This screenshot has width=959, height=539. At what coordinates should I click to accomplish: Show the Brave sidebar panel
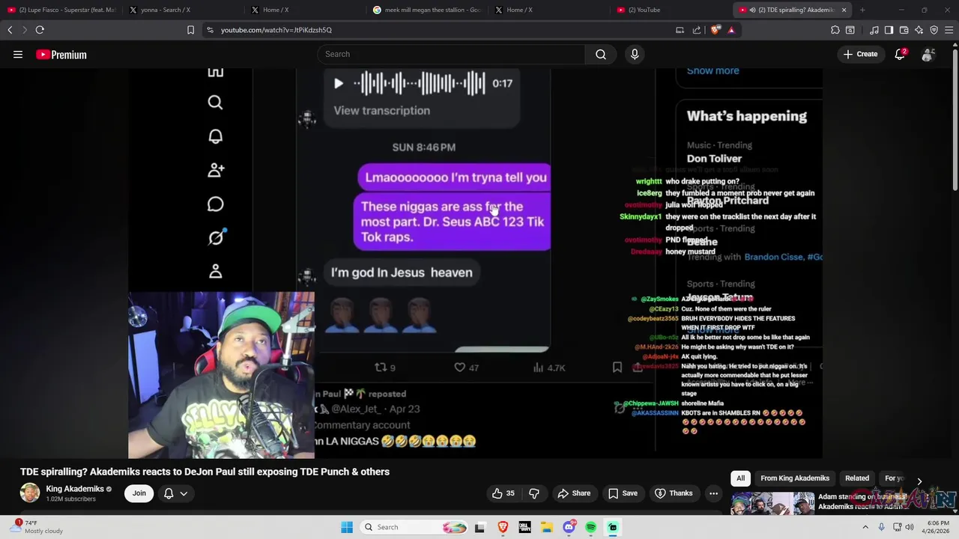(x=889, y=30)
